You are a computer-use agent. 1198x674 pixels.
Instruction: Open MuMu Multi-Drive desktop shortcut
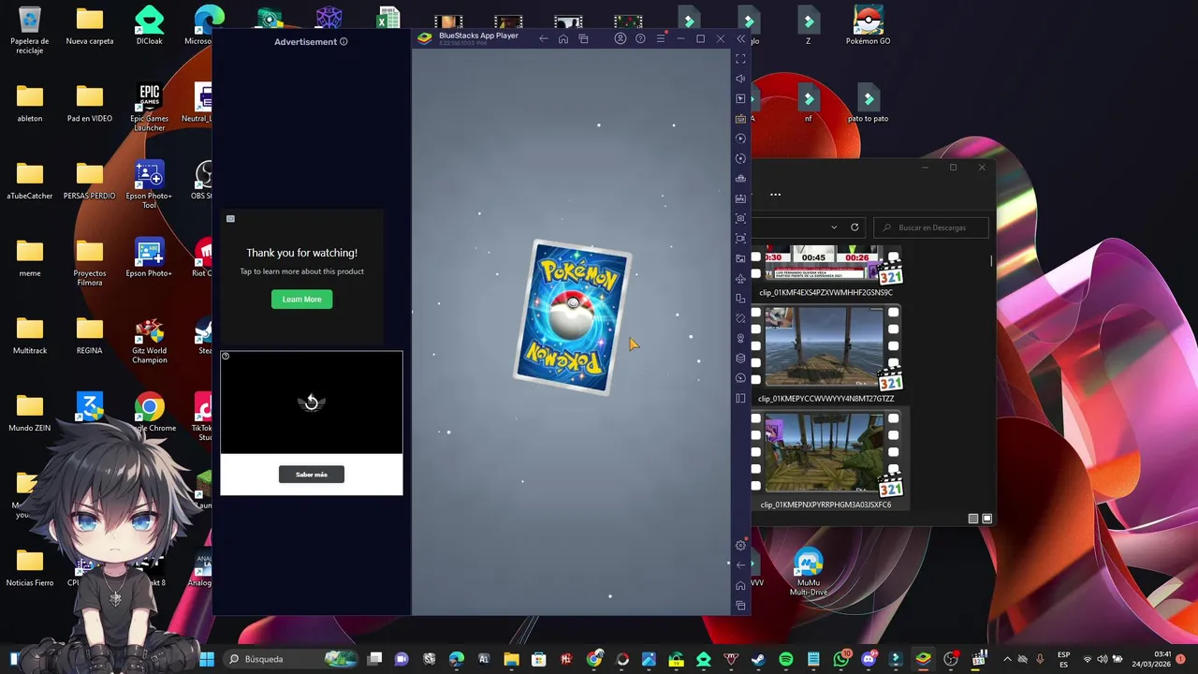(x=809, y=571)
